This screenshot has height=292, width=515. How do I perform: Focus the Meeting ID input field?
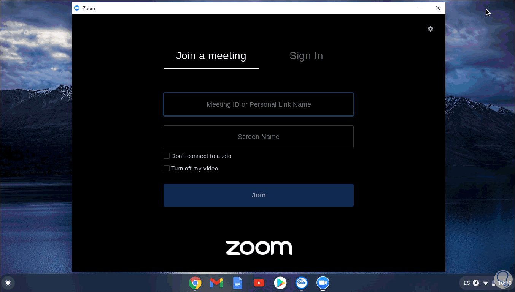(x=259, y=104)
